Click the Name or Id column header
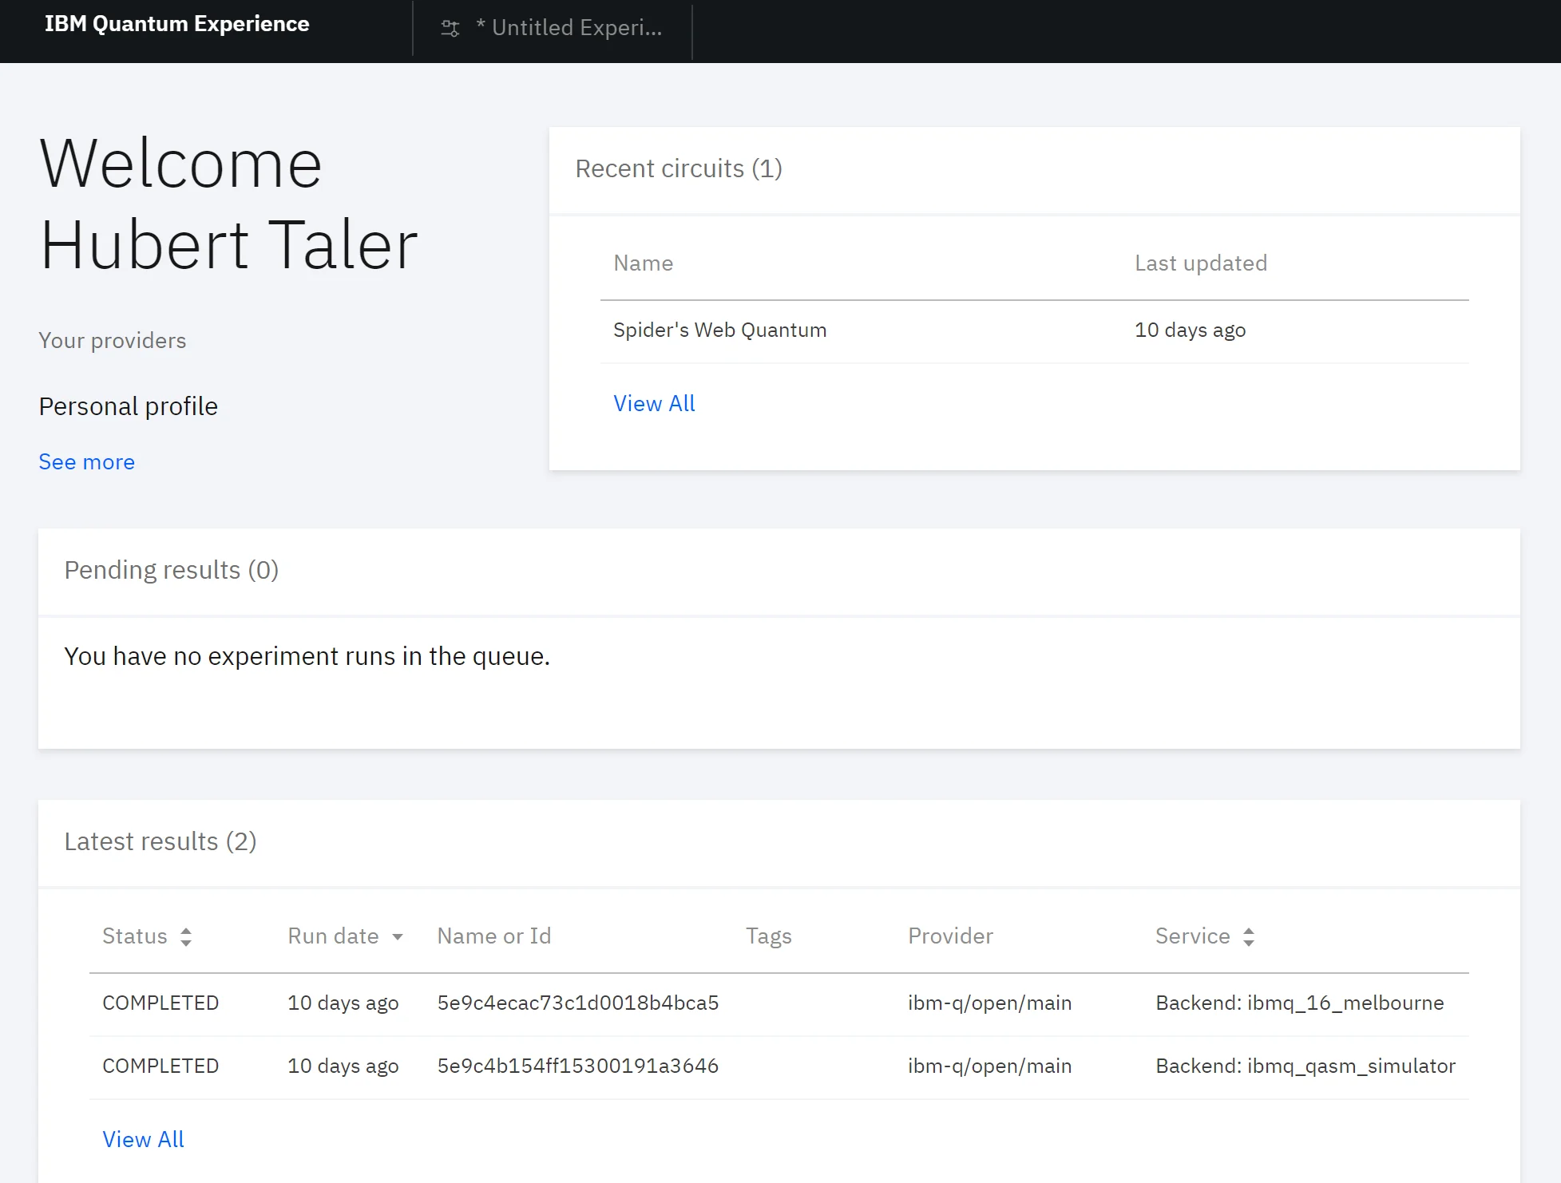1561x1183 pixels. tap(494, 936)
